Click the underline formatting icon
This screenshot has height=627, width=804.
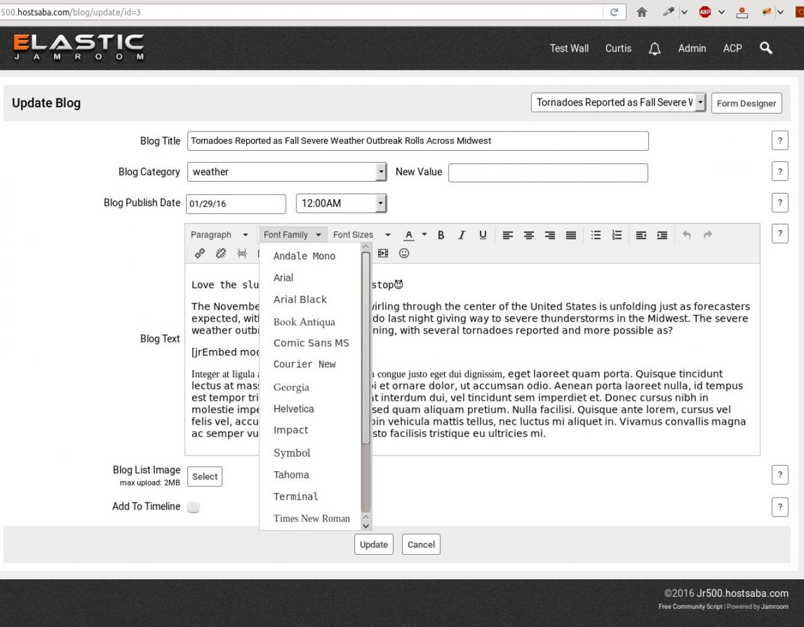pyautogui.click(x=482, y=235)
